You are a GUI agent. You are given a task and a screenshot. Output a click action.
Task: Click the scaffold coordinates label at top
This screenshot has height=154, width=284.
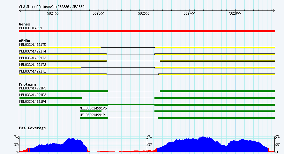[x=52, y=7]
